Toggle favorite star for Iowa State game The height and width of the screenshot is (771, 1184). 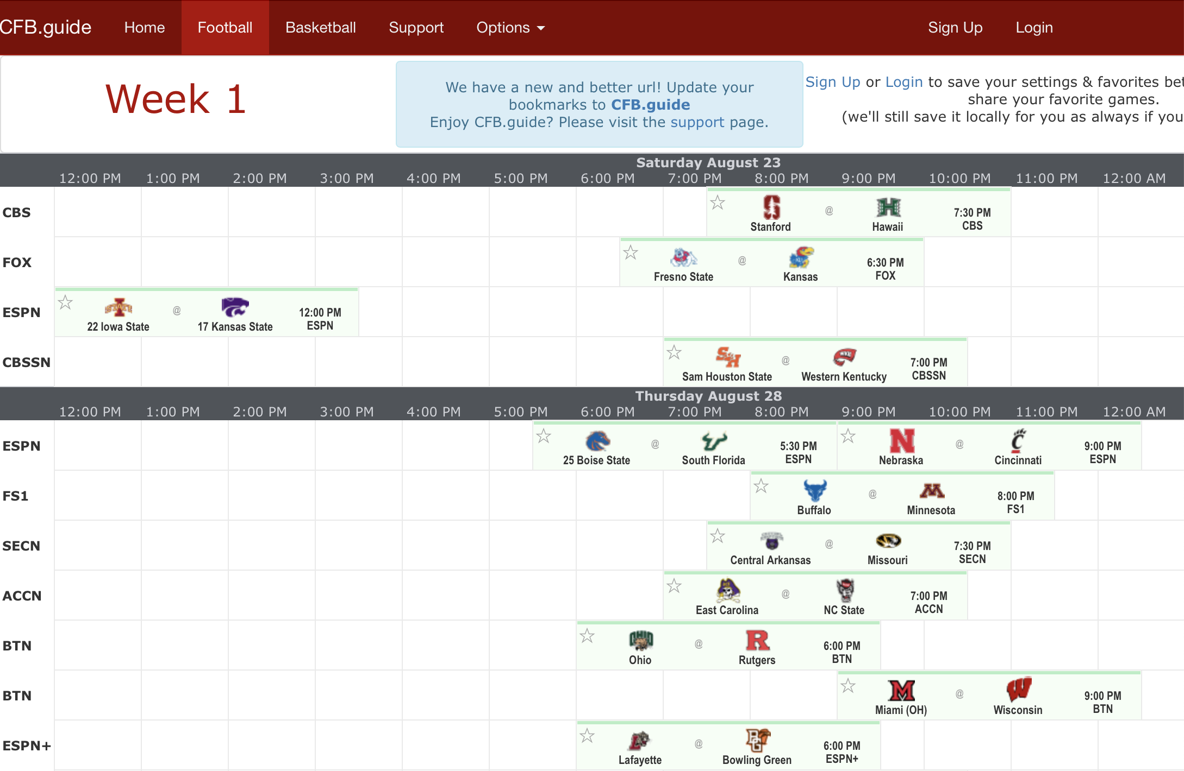[65, 302]
